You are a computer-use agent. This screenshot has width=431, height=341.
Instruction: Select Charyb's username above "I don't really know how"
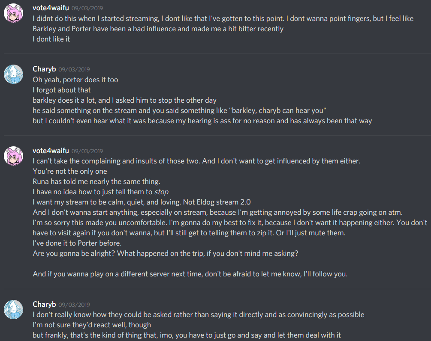[x=44, y=304]
